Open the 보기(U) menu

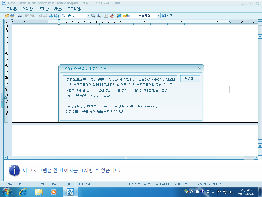pos(43,9)
